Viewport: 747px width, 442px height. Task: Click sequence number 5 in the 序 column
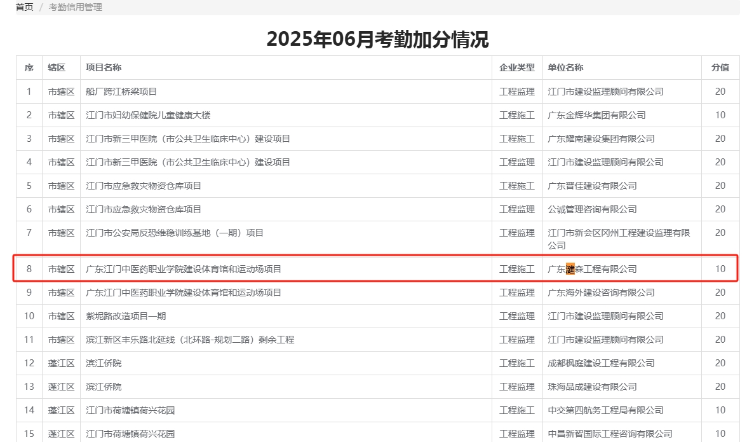point(29,186)
